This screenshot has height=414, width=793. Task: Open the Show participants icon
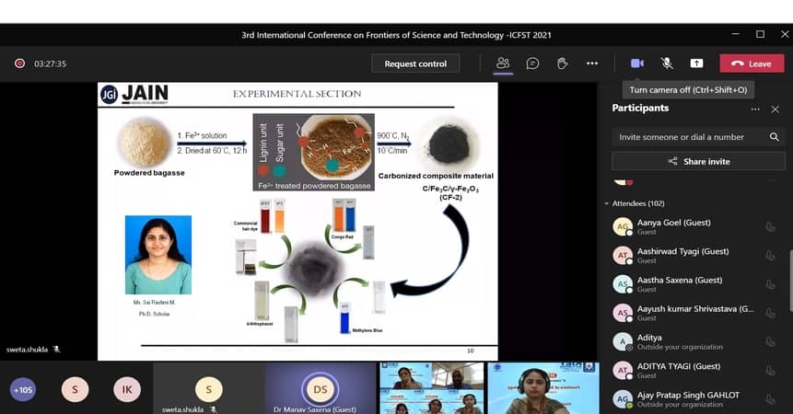[503, 63]
